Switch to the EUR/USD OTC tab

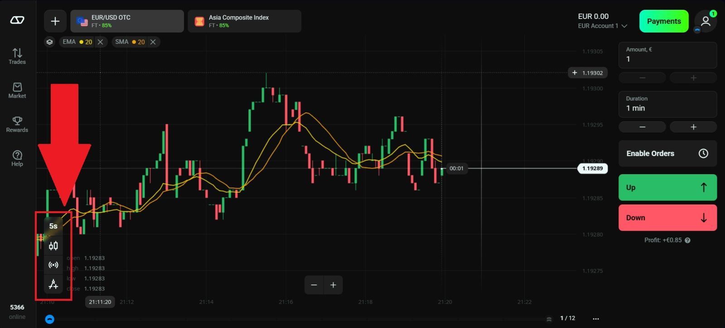[127, 21]
